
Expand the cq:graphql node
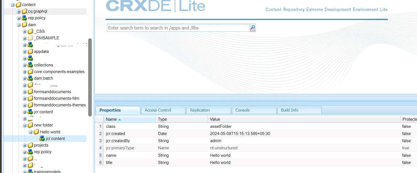(19, 12)
